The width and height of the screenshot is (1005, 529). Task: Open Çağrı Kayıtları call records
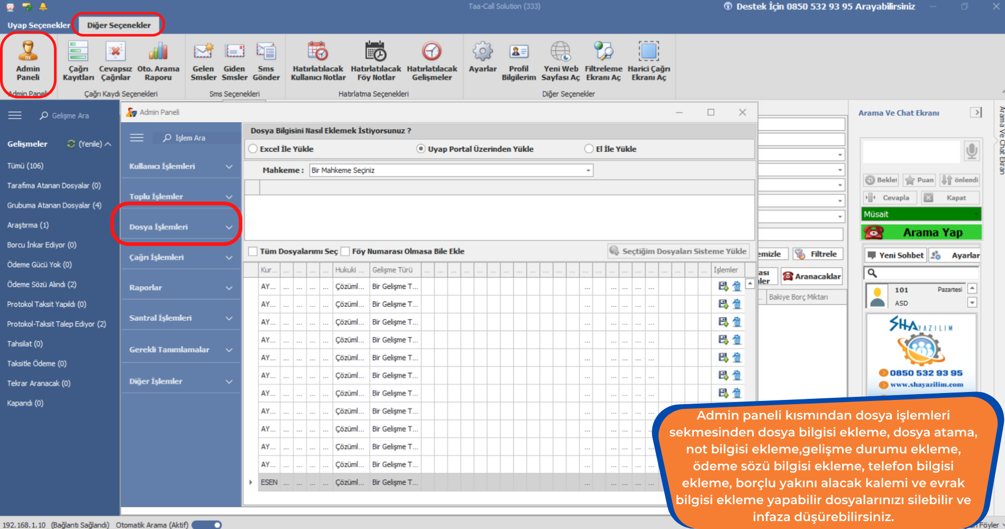click(x=78, y=60)
